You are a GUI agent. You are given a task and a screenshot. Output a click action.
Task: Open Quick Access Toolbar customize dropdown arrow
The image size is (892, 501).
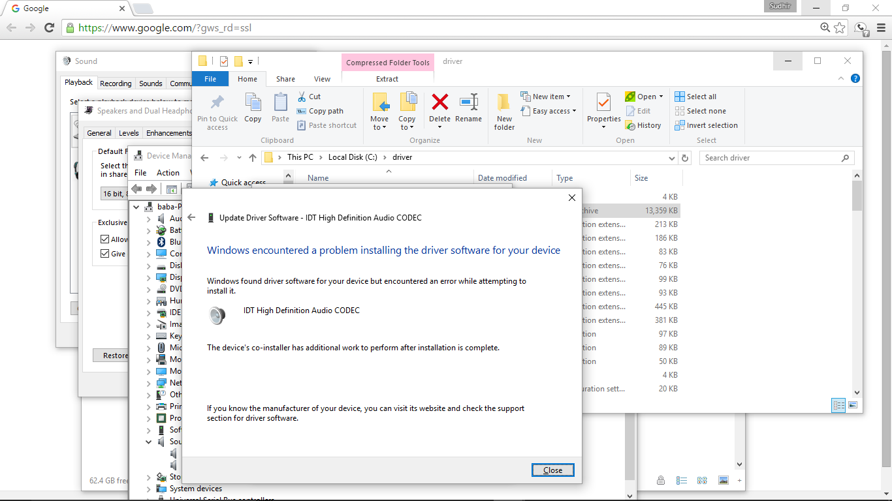click(250, 61)
